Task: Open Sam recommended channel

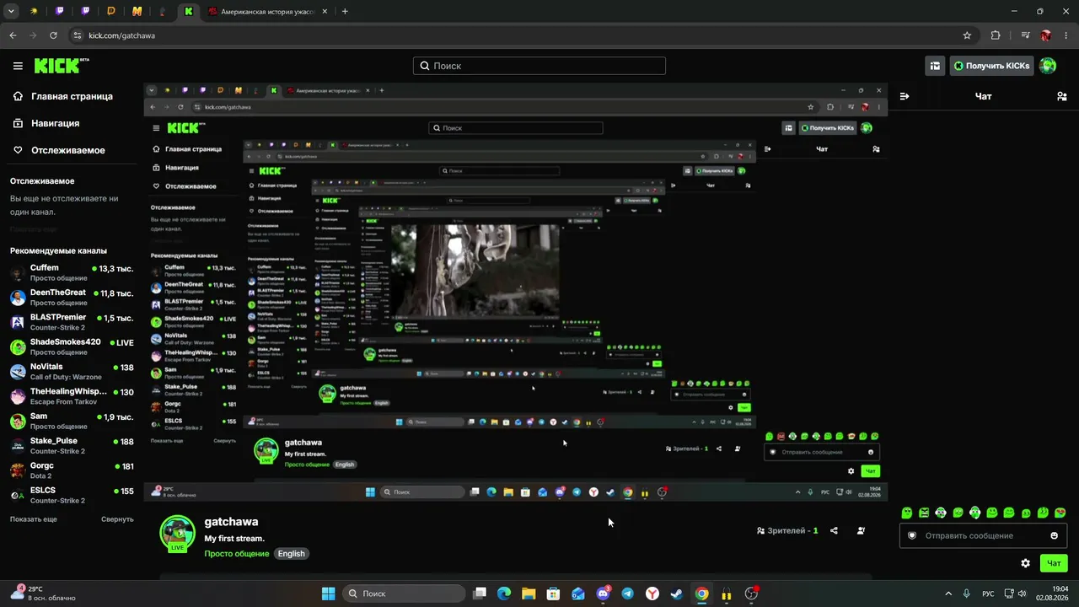Action: (x=72, y=421)
